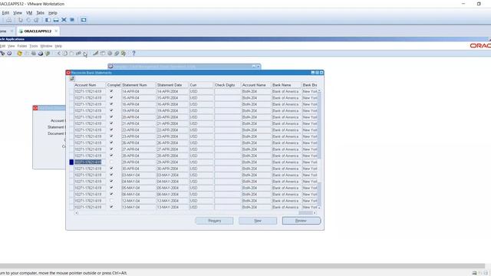The width and height of the screenshot is (491, 276).
Task: Open the folder icon below Reconcile Bank Statements title
Action: (71, 79)
